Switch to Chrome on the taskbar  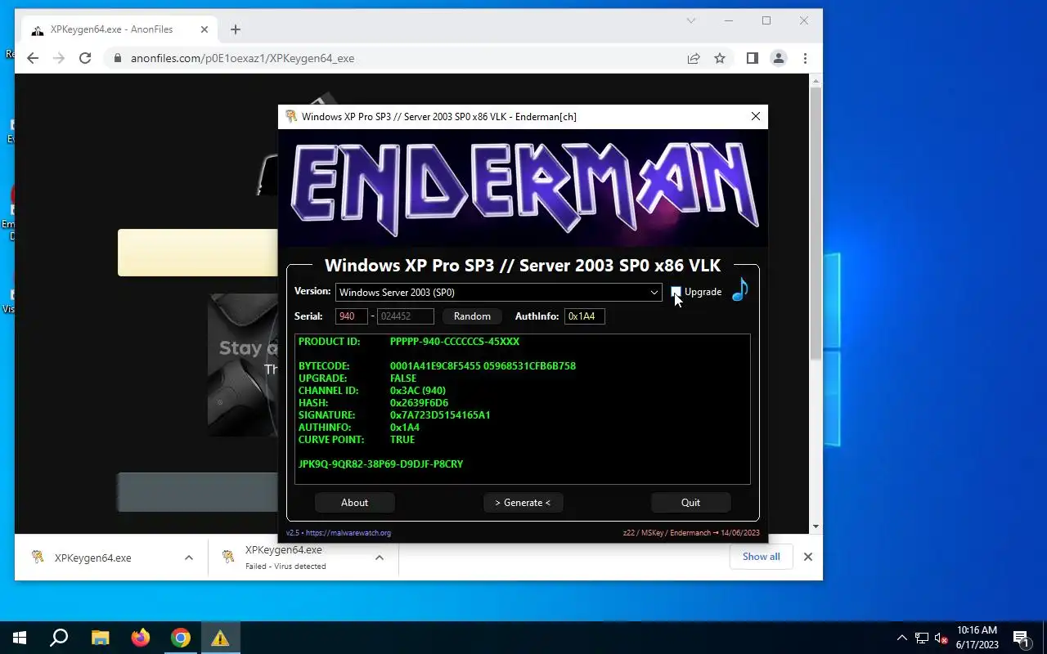point(180,638)
